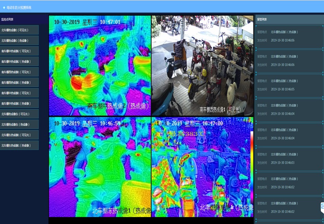Open 南车棚中热成像1 (热成像) camera
324x224 pixels.
(19, 103)
